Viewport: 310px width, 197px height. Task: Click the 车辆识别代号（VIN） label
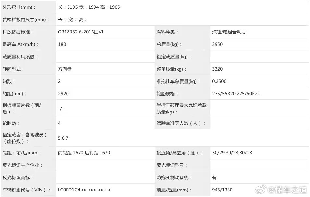pos(26,190)
